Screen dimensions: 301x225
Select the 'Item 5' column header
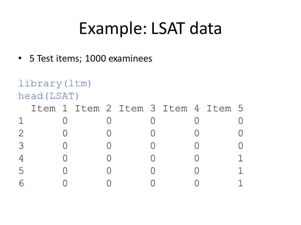click(225, 108)
